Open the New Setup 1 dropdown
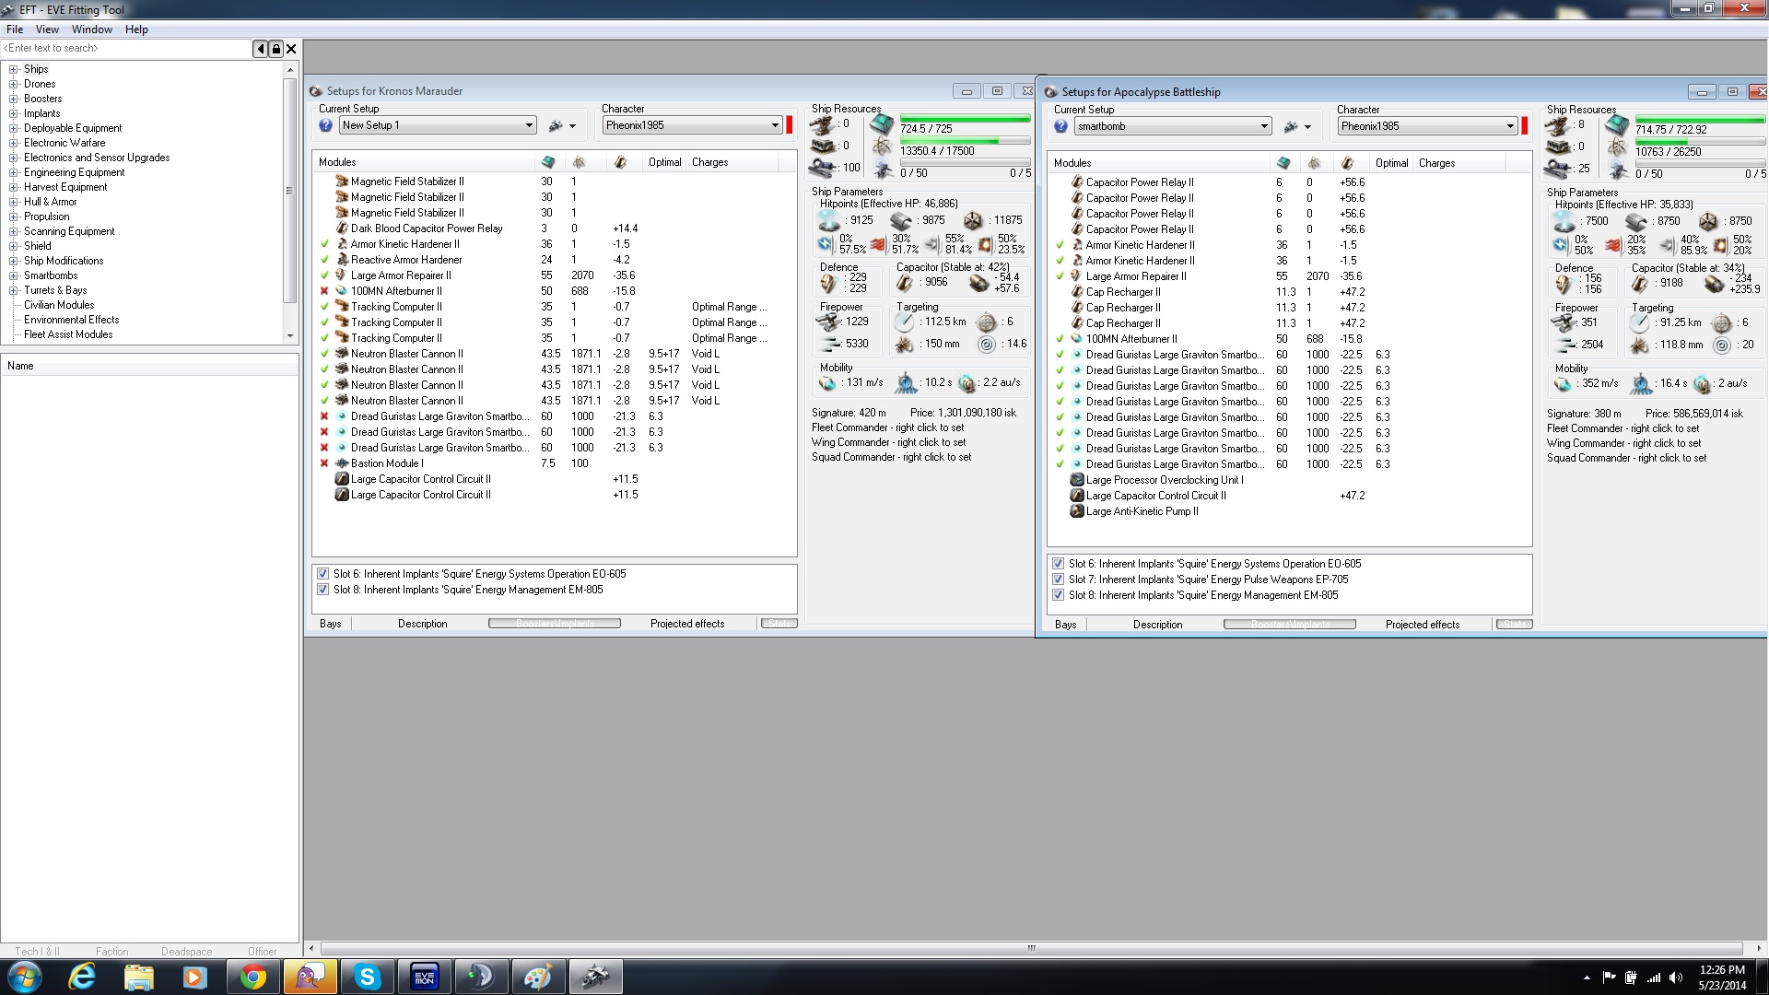 [529, 126]
